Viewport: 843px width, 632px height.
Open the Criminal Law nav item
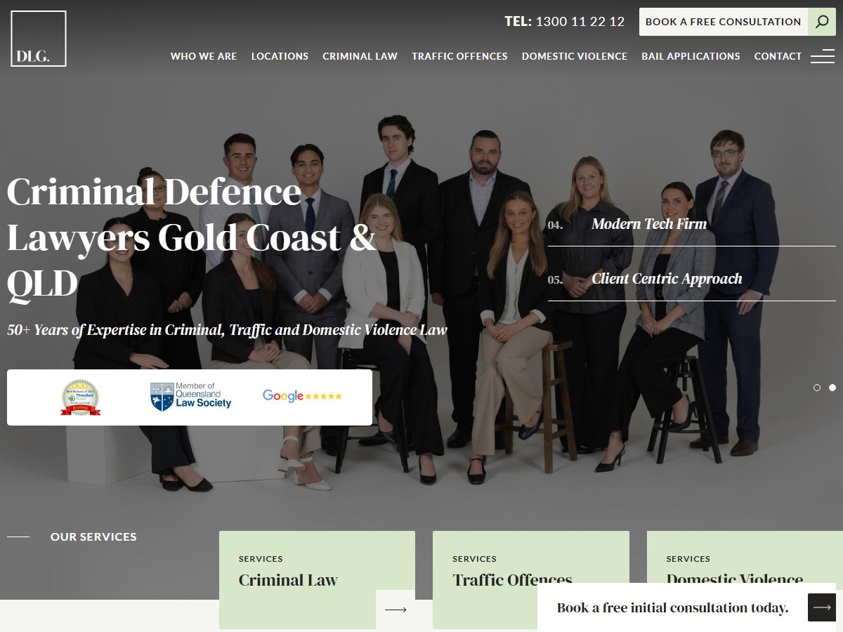click(360, 56)
